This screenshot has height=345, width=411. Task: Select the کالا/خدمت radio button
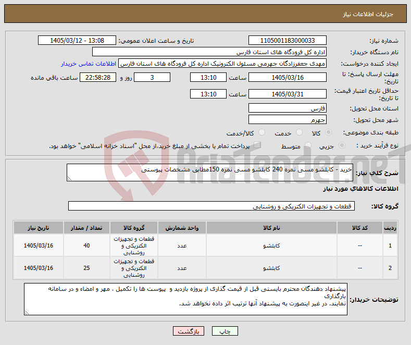tap(261, 132)
